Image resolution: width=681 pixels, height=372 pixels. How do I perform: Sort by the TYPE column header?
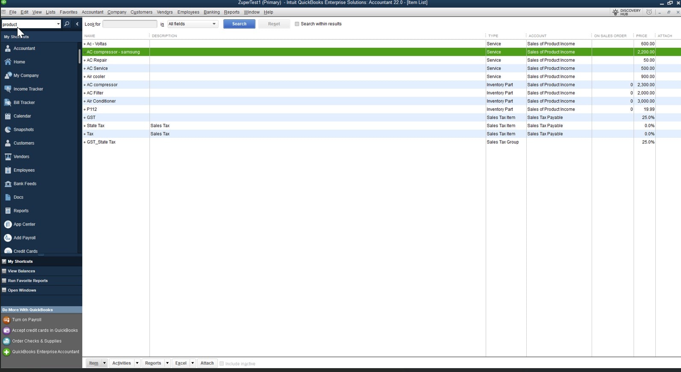pyautogui.click(x=493, y=36)
